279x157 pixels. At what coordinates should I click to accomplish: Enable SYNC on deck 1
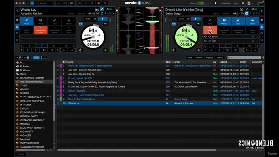(x=88, y=19)
